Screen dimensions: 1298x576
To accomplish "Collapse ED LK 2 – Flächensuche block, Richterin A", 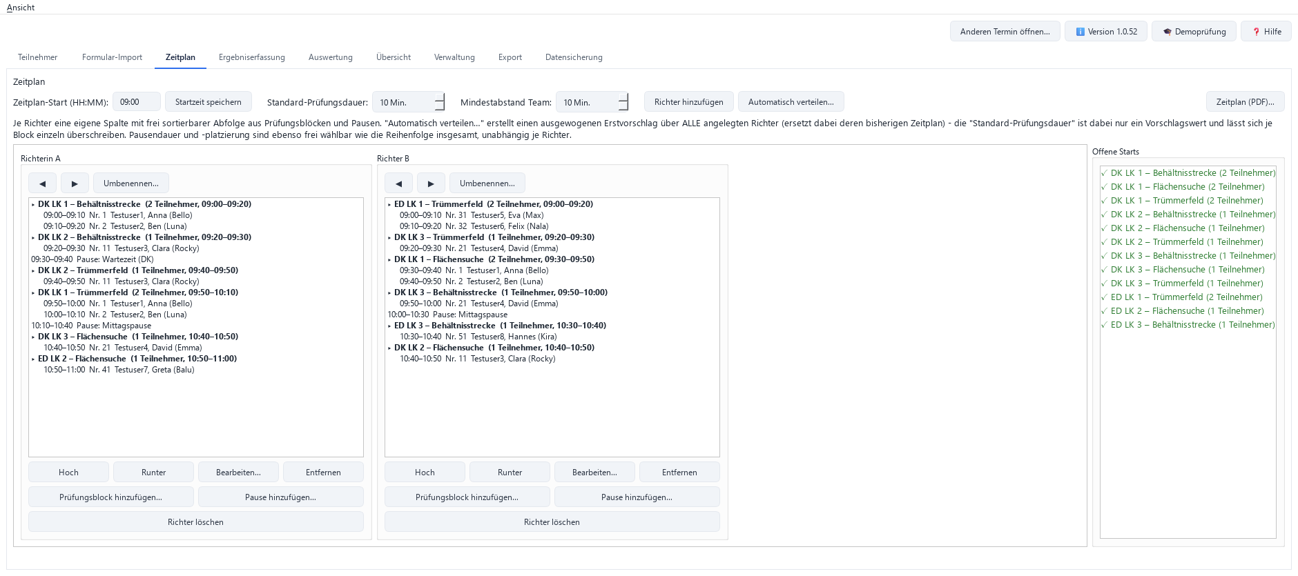I will 33,359.
